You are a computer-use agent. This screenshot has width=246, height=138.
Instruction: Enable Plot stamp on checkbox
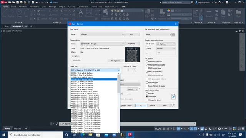point(147,82)
